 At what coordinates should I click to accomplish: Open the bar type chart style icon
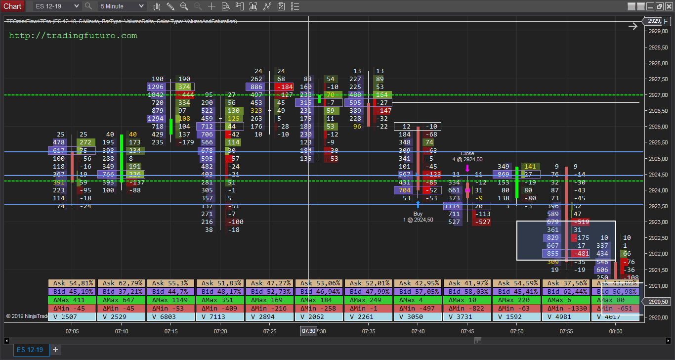pos(157,6)
